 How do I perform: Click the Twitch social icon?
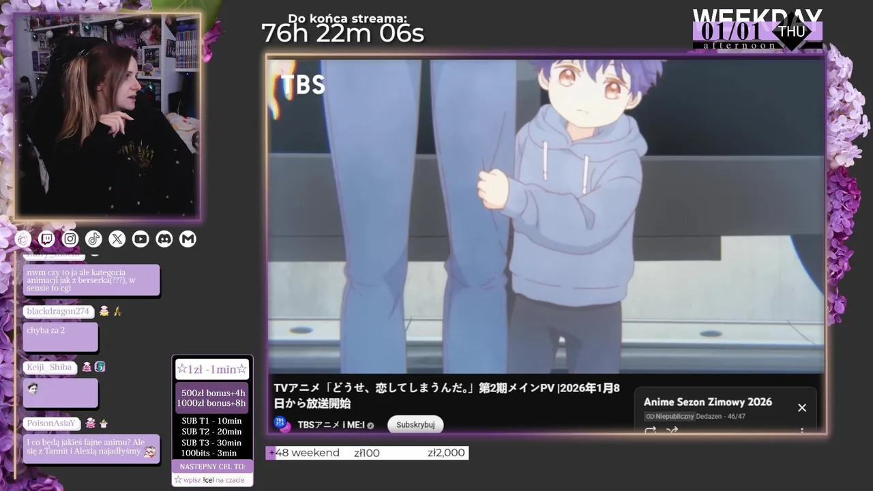coord(46,239)
